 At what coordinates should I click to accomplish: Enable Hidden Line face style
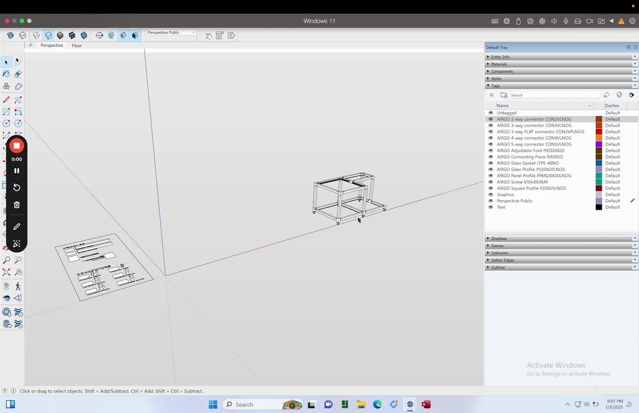(48, 35)
